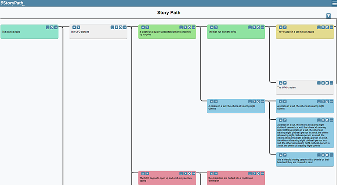The height and width of the screenshot is (185, 337).
Task: Click the circle icon on 'The picnic begins' card
Action: [x=52, y=27]
